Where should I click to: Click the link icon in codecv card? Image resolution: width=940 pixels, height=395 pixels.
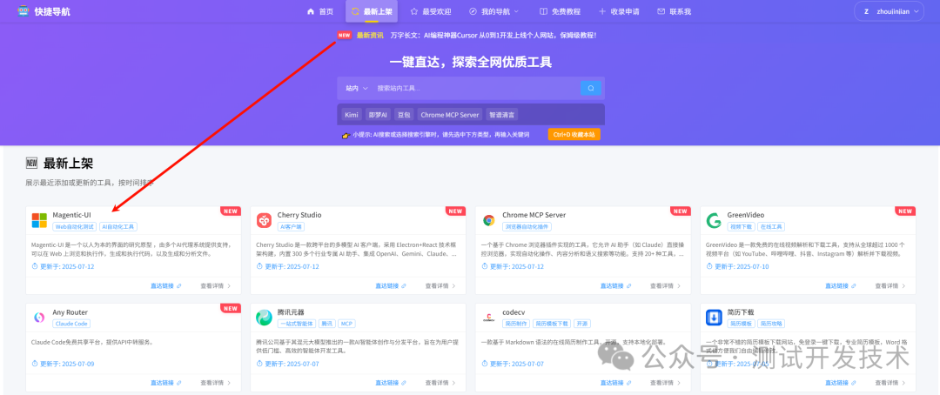pyautogui.click(x=628, y=383)
